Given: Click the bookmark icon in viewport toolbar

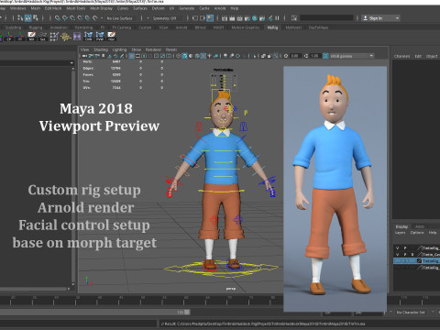Looking at the screenshot, I should point(103,56).
